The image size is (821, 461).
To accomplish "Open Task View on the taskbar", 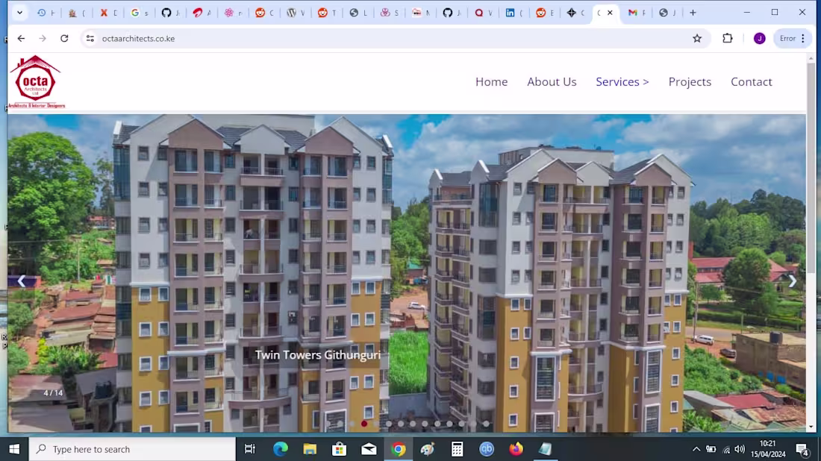I will click(250, 449).
